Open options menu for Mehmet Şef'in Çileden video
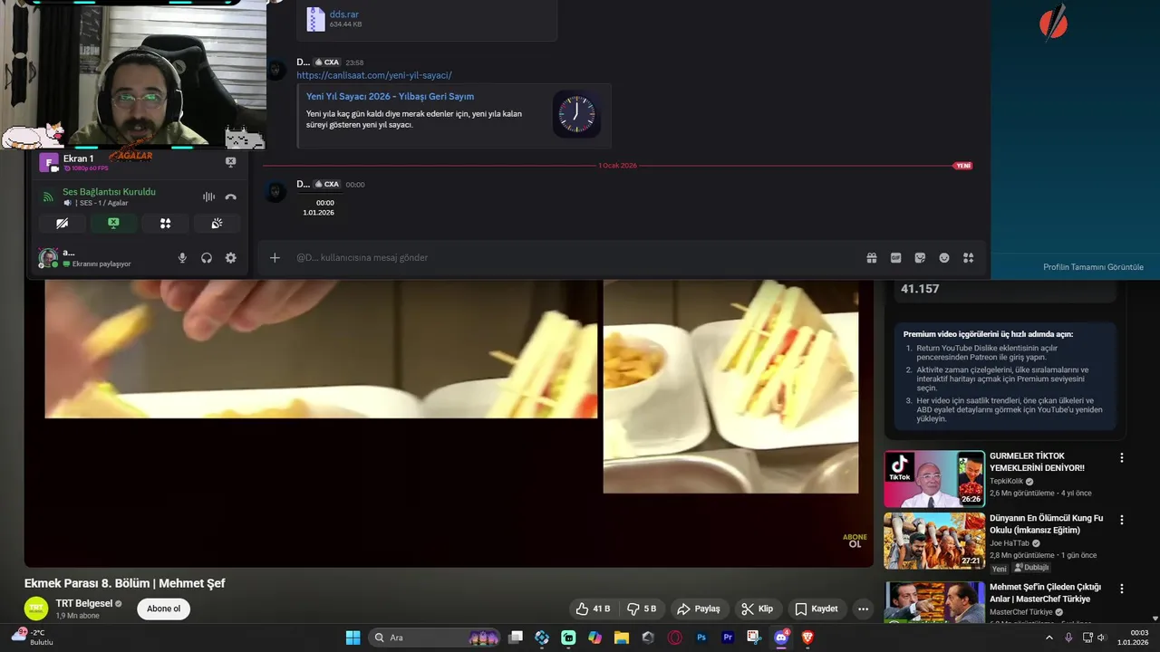1160x652 pixels. (x=1122, y=589)
